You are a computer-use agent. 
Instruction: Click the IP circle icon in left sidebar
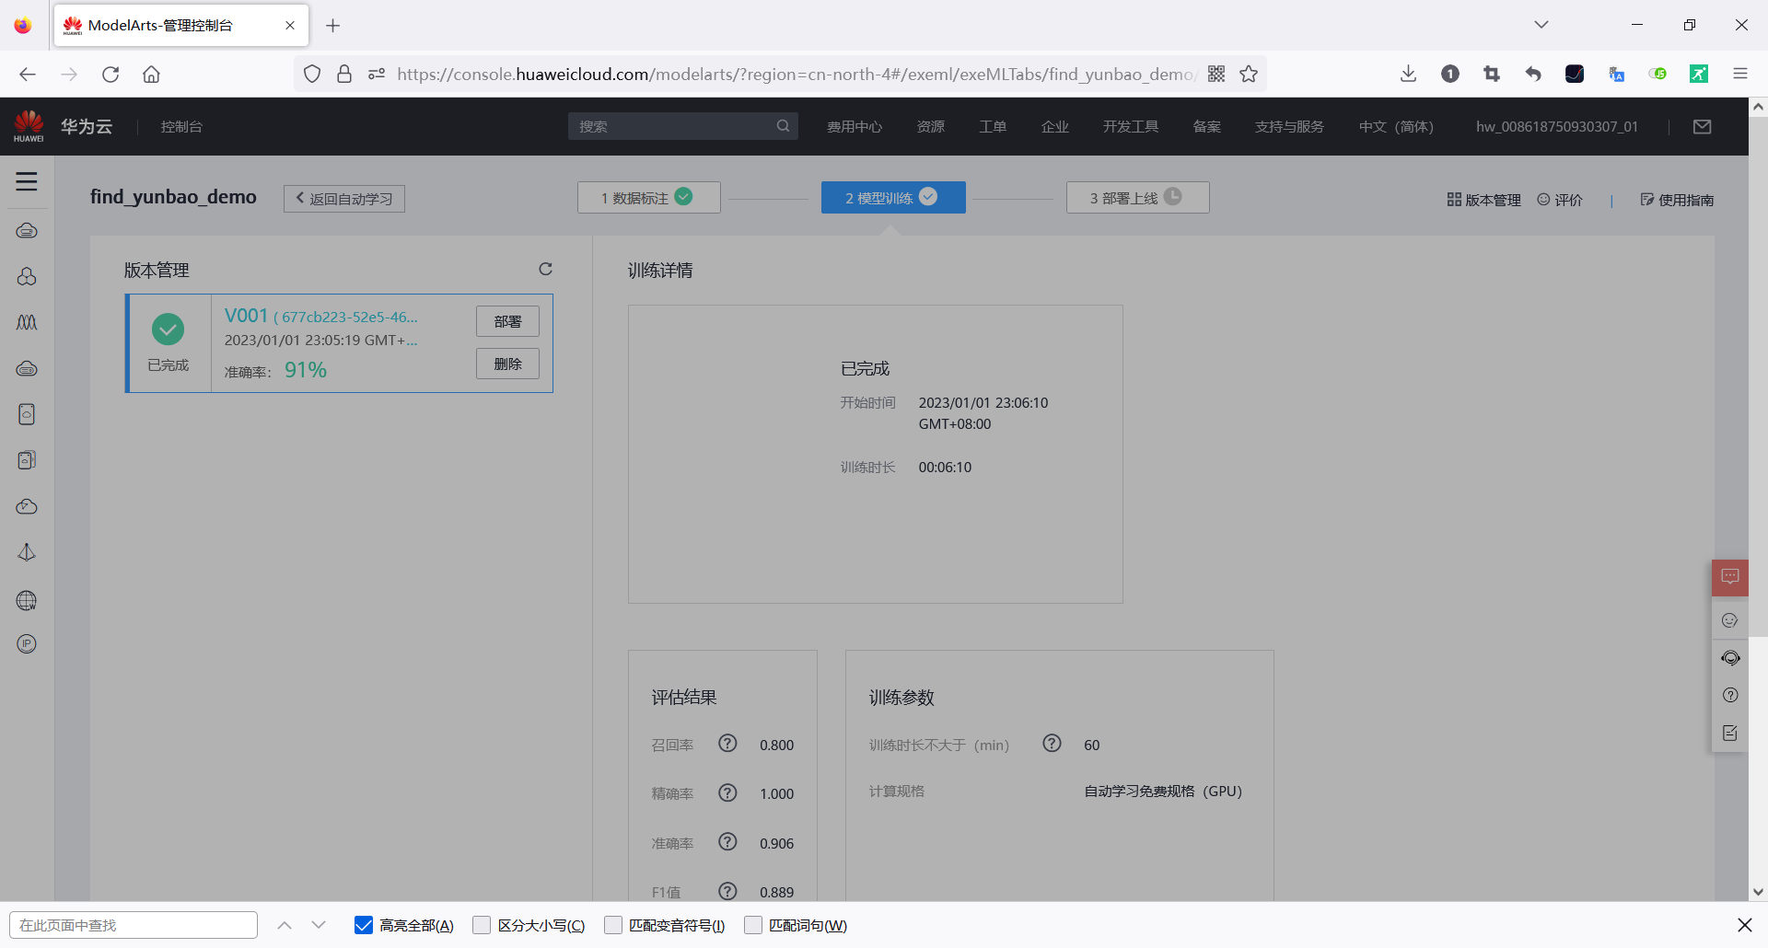27,644
